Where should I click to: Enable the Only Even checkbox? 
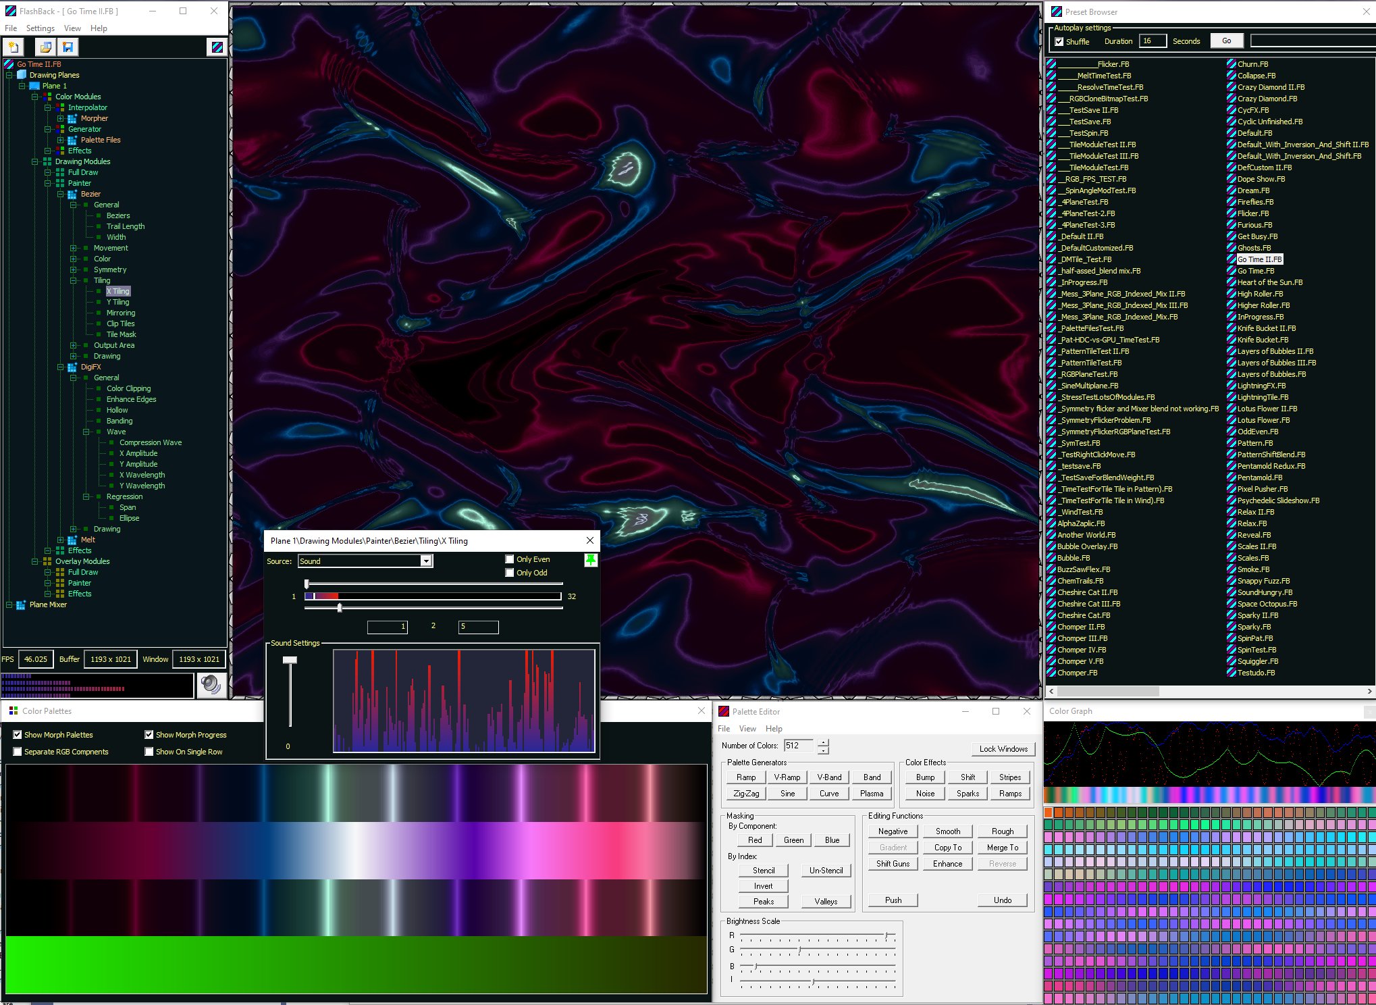pyautogui.click(x=510, y=559)
